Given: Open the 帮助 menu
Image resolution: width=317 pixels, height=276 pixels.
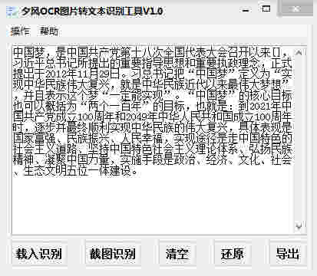Looking at the screenshot, I should pos(48,31).
